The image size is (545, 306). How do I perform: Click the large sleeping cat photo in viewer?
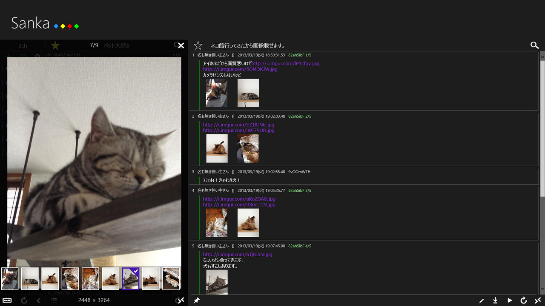click(94, 161)
